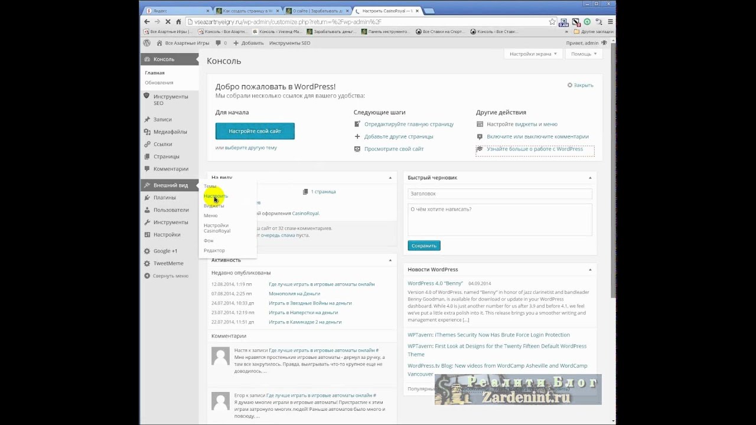Open Включите или выключите комментарии link
Image resolution: width=756 pixels, height=425 pixels.
tap(537, 136)
